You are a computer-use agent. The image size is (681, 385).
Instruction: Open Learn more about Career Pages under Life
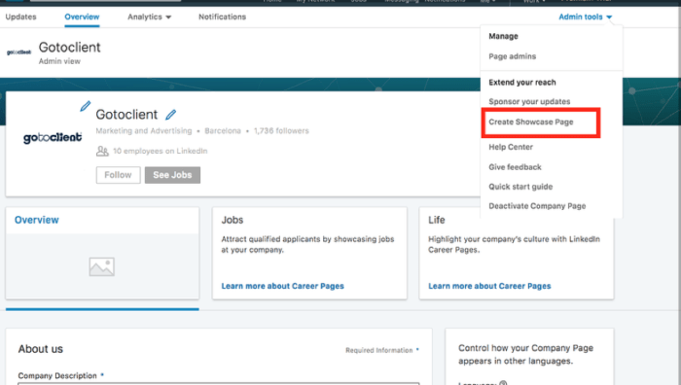[489, 286]
